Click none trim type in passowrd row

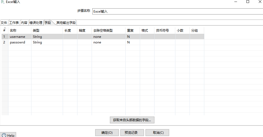[x=109, y=42]
